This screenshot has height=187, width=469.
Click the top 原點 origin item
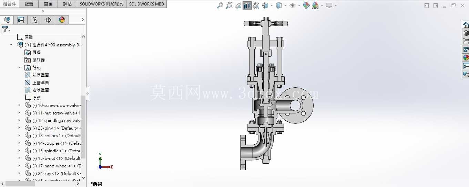click(x=24, y=37)
